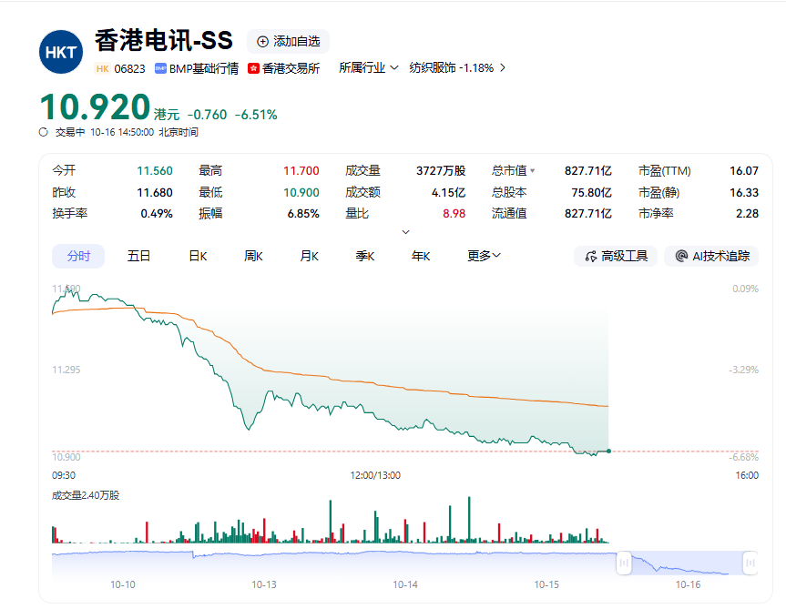The image size is (786, 609).
Task: Click the 市盈(TTM) value 16.07
Action: [744, 171]
